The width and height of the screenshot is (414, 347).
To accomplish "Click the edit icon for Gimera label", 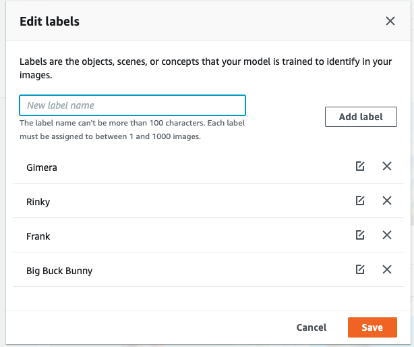I will [360, 166].
